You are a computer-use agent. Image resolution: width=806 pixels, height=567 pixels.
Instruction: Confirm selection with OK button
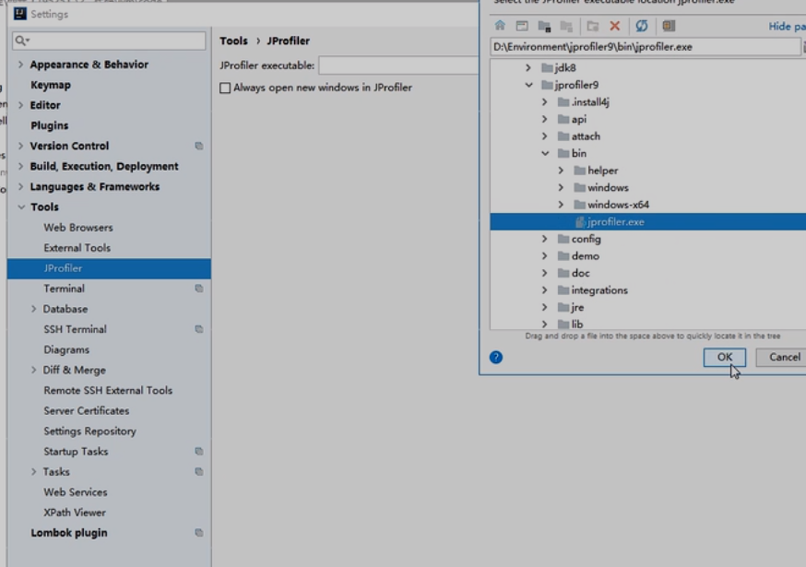(x=724, y=358)
